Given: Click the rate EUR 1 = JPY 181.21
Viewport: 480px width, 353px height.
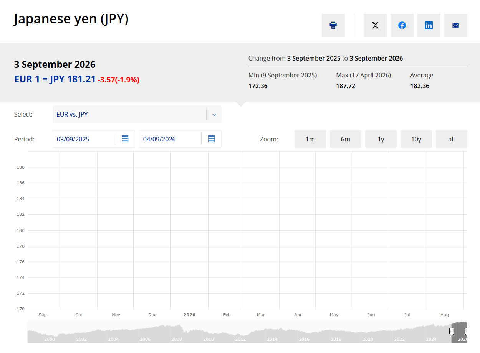Looking at the screenshot, I should [x=55, y=79].
